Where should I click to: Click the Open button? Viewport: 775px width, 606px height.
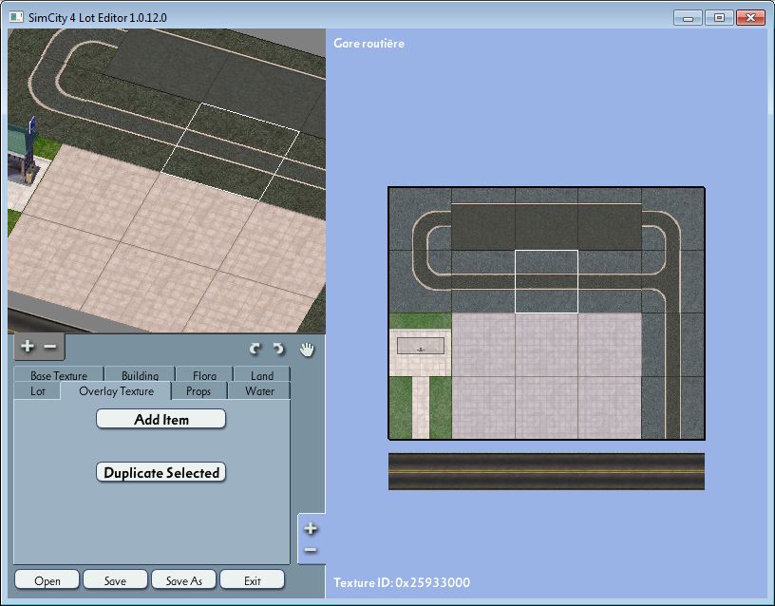tap(47, 580)
